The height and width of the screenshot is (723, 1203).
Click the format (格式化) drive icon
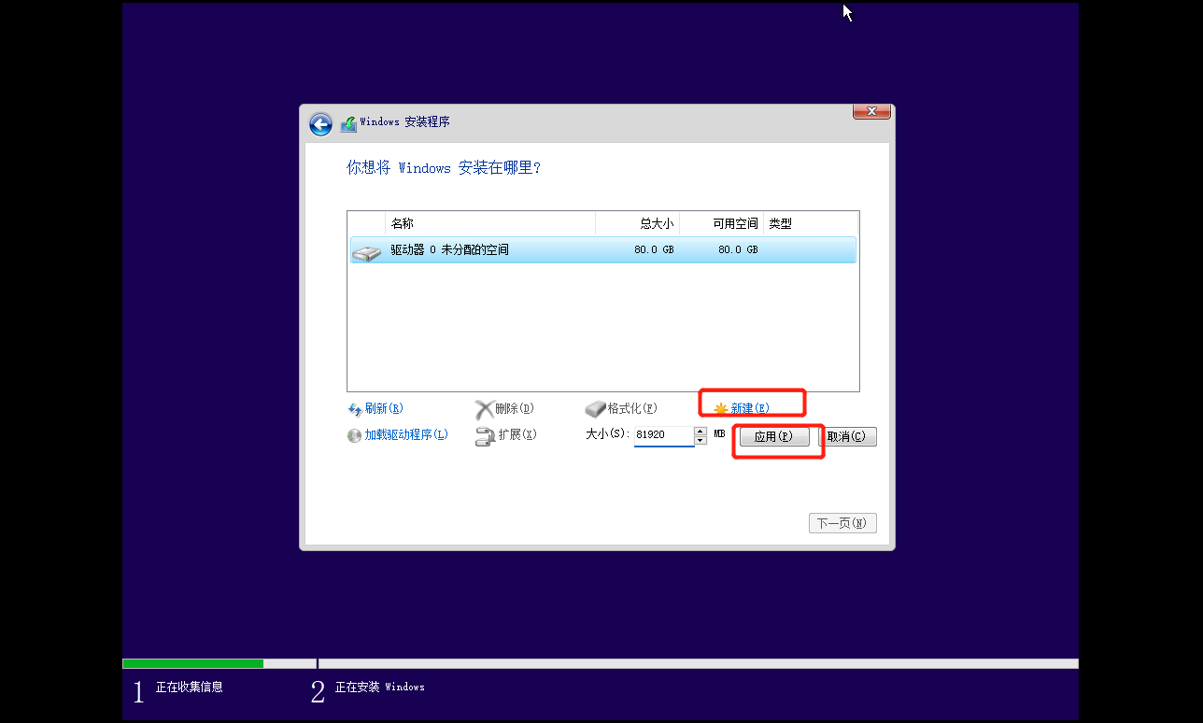[596, 409]
